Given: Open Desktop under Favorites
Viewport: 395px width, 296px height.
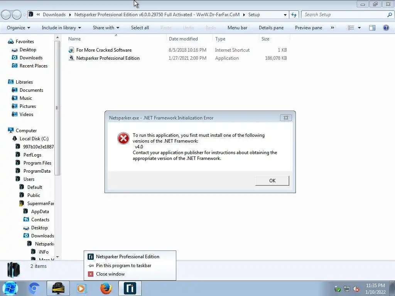Looking at the screenshot, I should click(x=28, y=50).
